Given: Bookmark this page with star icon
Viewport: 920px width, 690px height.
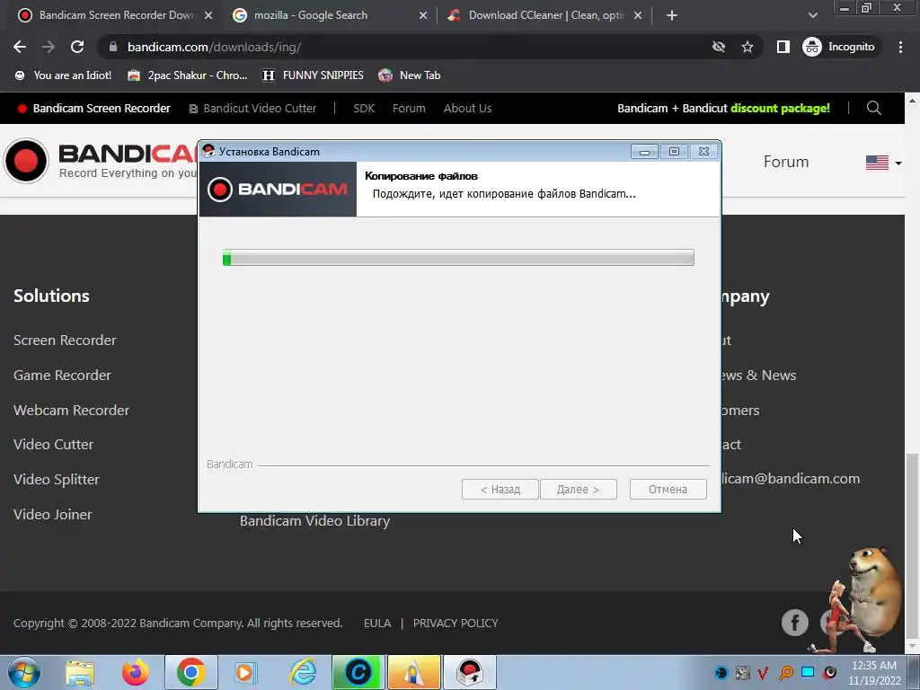Looking at the screenshot, I should (747, 47).
